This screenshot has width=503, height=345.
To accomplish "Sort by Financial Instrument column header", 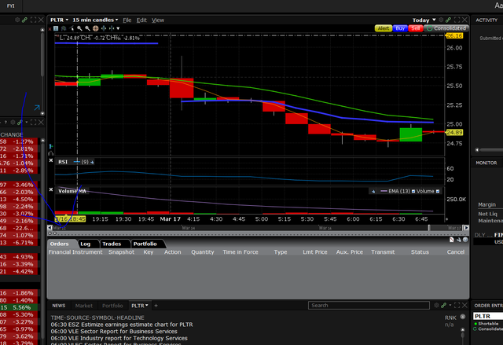I will [75, 252].
